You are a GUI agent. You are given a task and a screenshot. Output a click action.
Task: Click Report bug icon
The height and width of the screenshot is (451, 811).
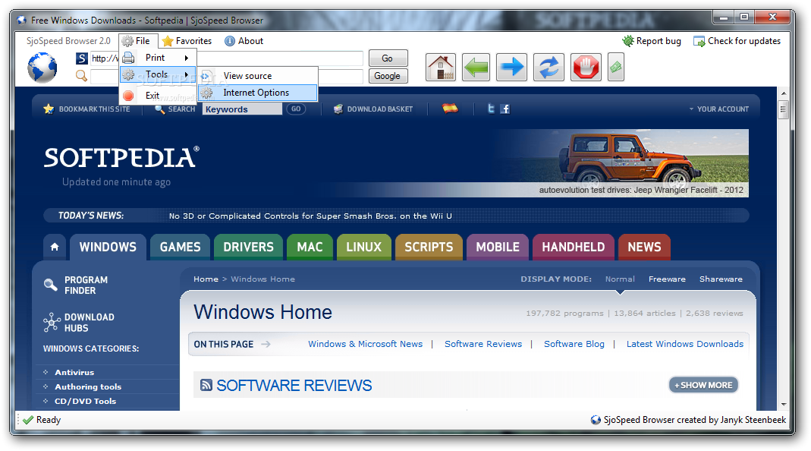tap(628, 41)
